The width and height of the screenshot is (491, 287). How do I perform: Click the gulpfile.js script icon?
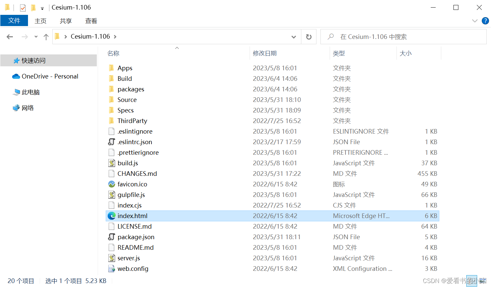tap(112, 195)
